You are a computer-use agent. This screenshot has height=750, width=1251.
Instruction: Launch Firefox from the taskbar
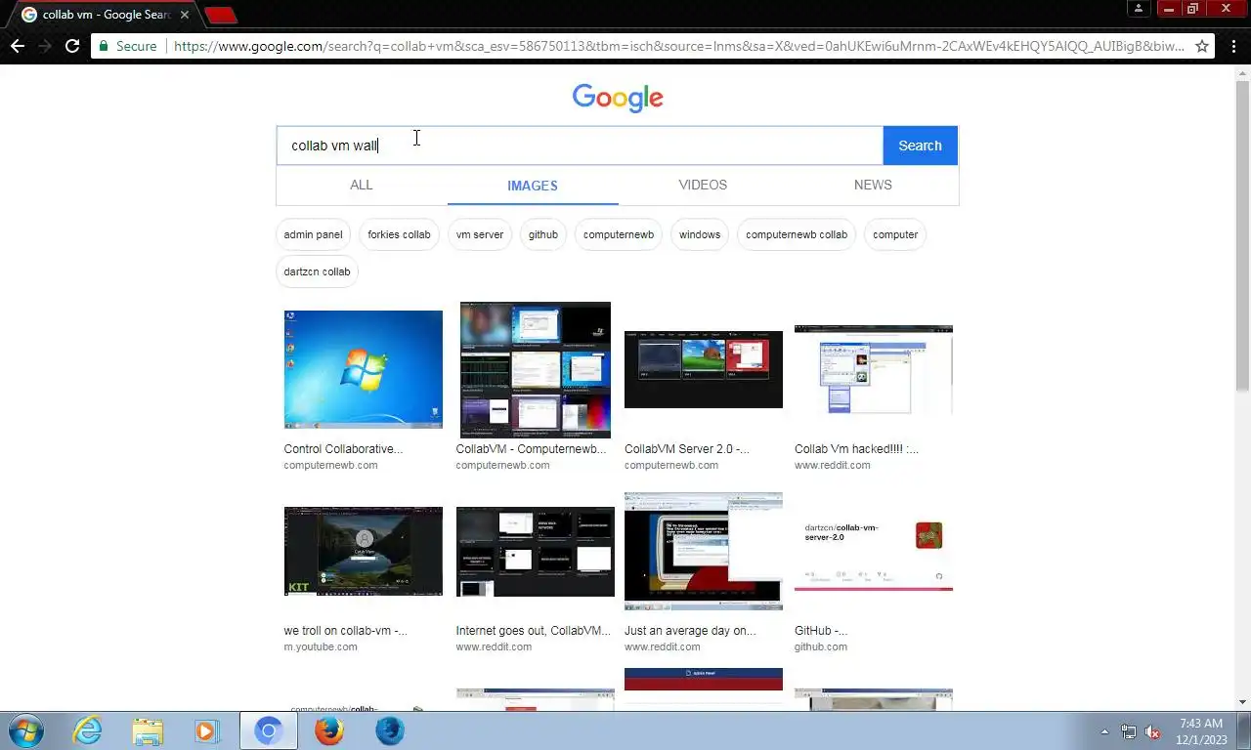click(x=329, y=730)
